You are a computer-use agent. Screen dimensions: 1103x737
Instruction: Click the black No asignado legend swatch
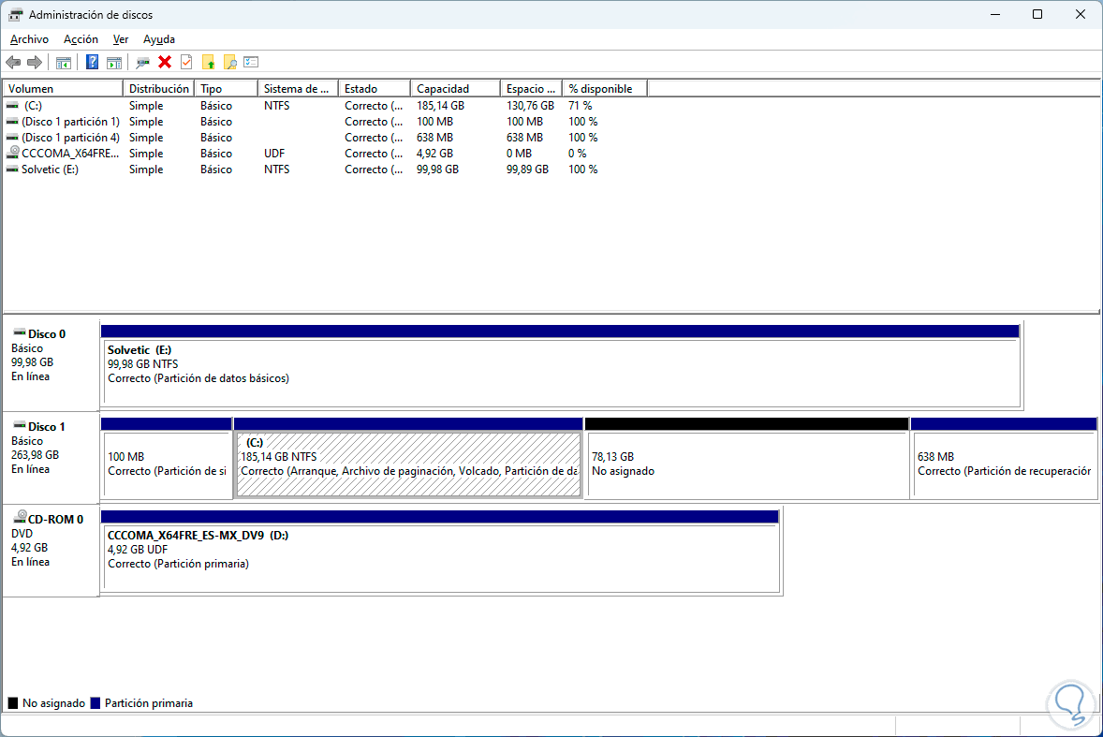coord(13,703)
